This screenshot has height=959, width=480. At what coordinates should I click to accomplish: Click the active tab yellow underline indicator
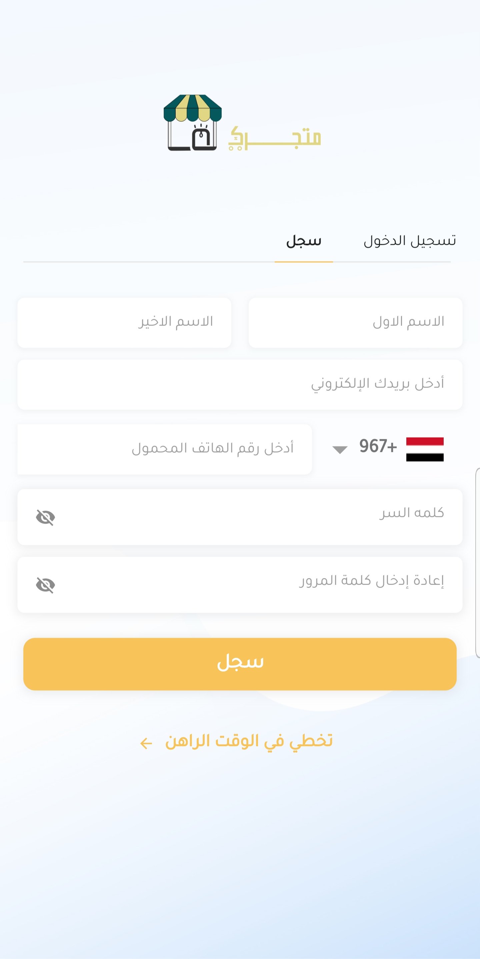(304, 262)
